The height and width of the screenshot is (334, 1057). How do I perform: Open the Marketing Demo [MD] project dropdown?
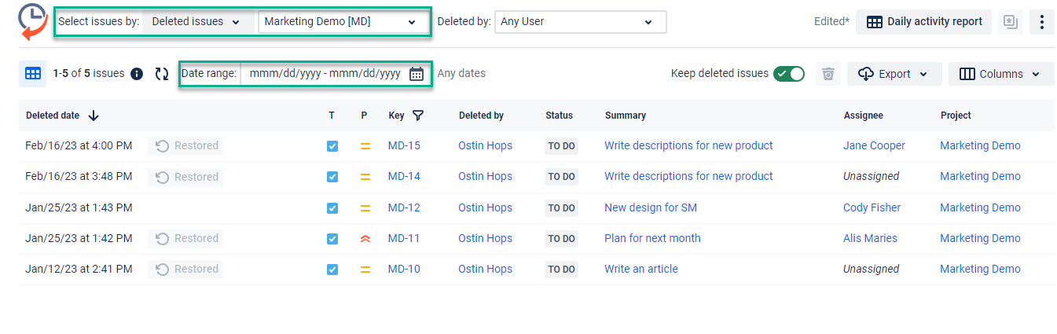click(340, 22)
